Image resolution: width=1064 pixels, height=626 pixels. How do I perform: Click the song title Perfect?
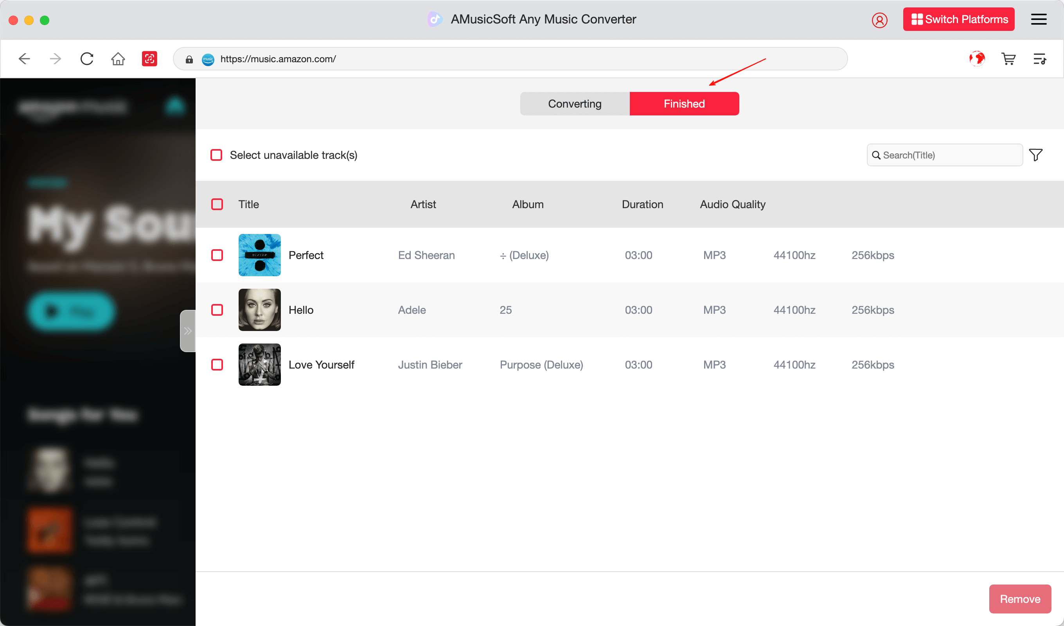pyautogui.click(x=306, y=255)
